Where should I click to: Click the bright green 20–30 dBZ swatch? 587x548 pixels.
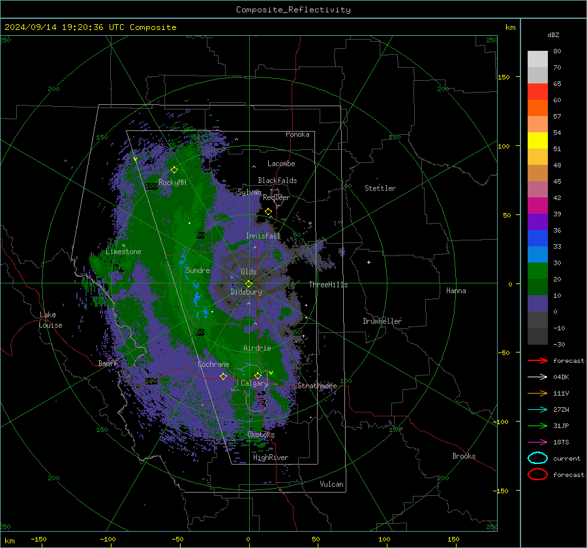pyautogui.click(x=537, y=271)
